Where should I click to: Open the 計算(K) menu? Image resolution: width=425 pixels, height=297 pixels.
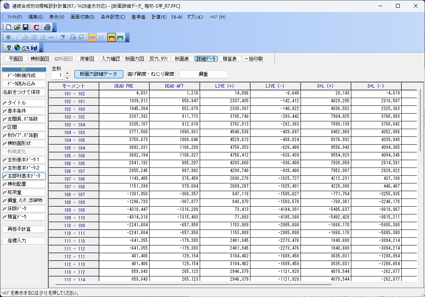(x=159, y=17)
